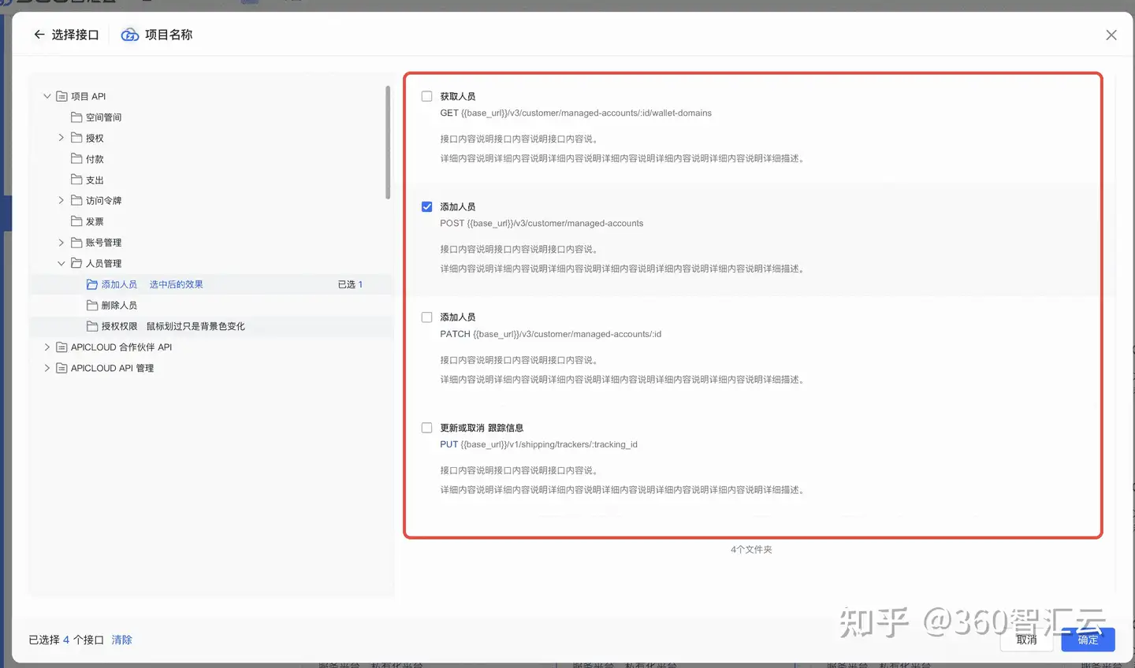
Task: Confirm with the blue 确定 button
Action: (x=1088, y=640)
